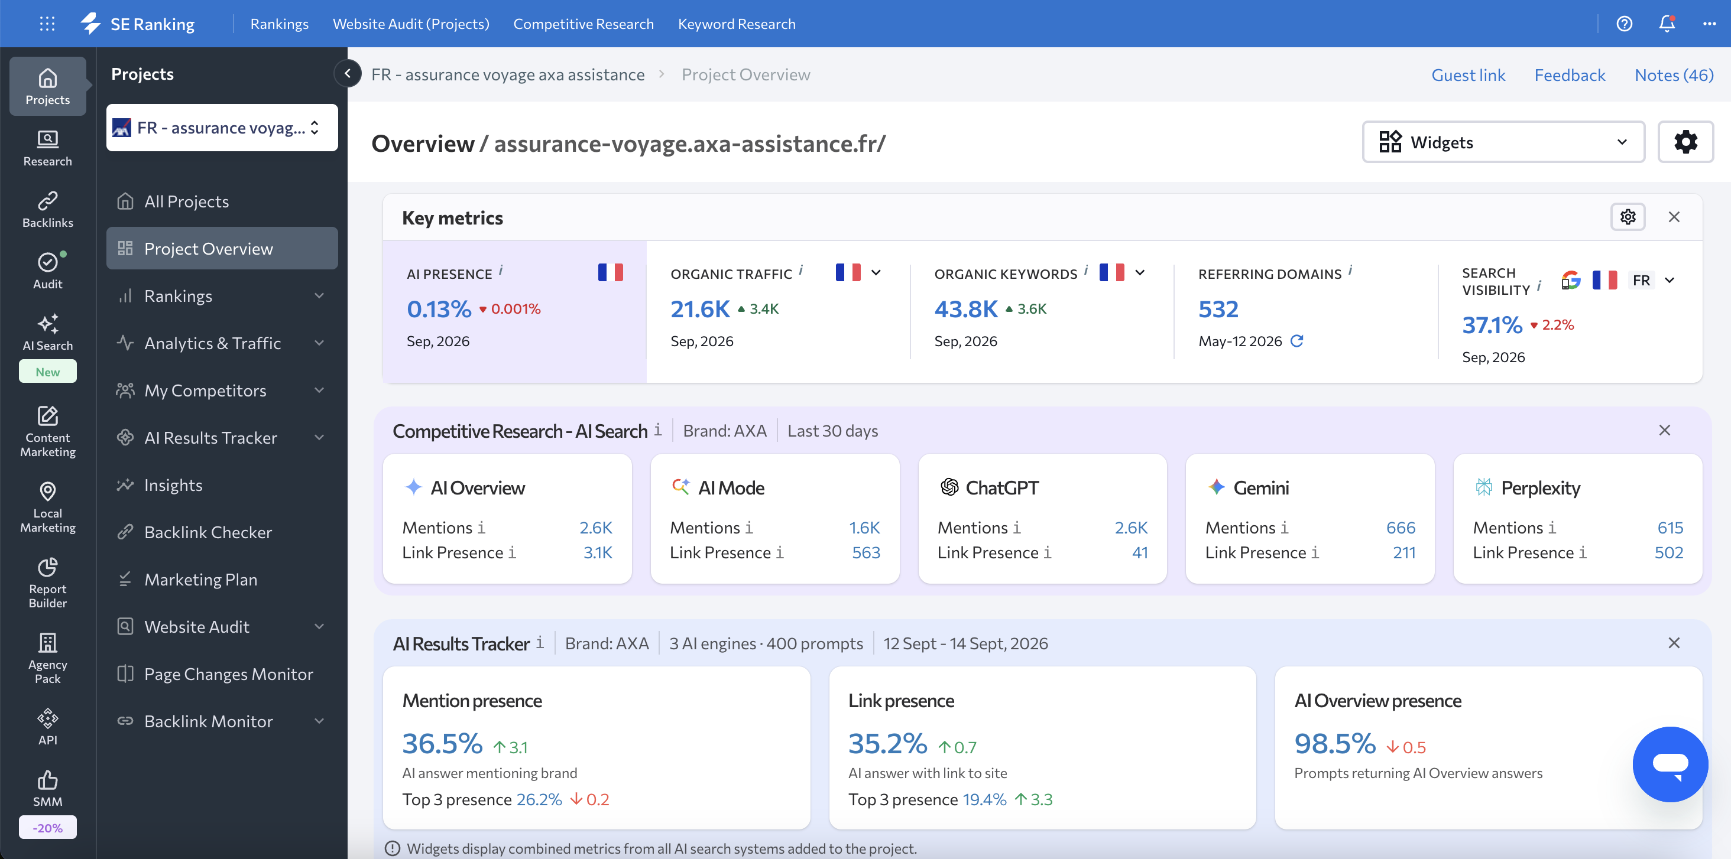Open Organic Keywords country dropdown
Screen dimensions: 1731x859
[1140, 273]
